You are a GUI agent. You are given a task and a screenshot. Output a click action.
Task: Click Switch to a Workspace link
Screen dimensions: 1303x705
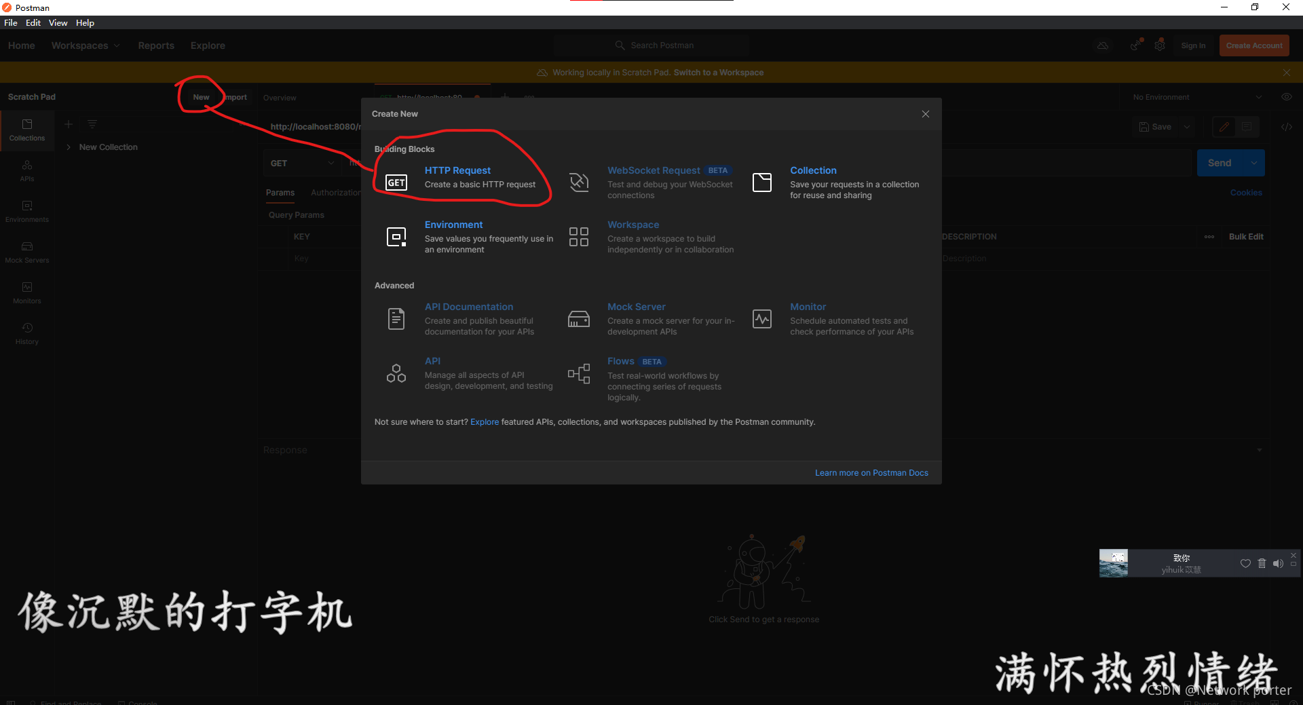point(719,73)
